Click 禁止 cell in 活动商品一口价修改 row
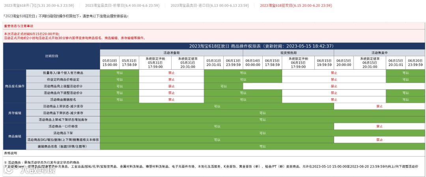The height and width of the screenshot is (177, 426). pos(379,126)
